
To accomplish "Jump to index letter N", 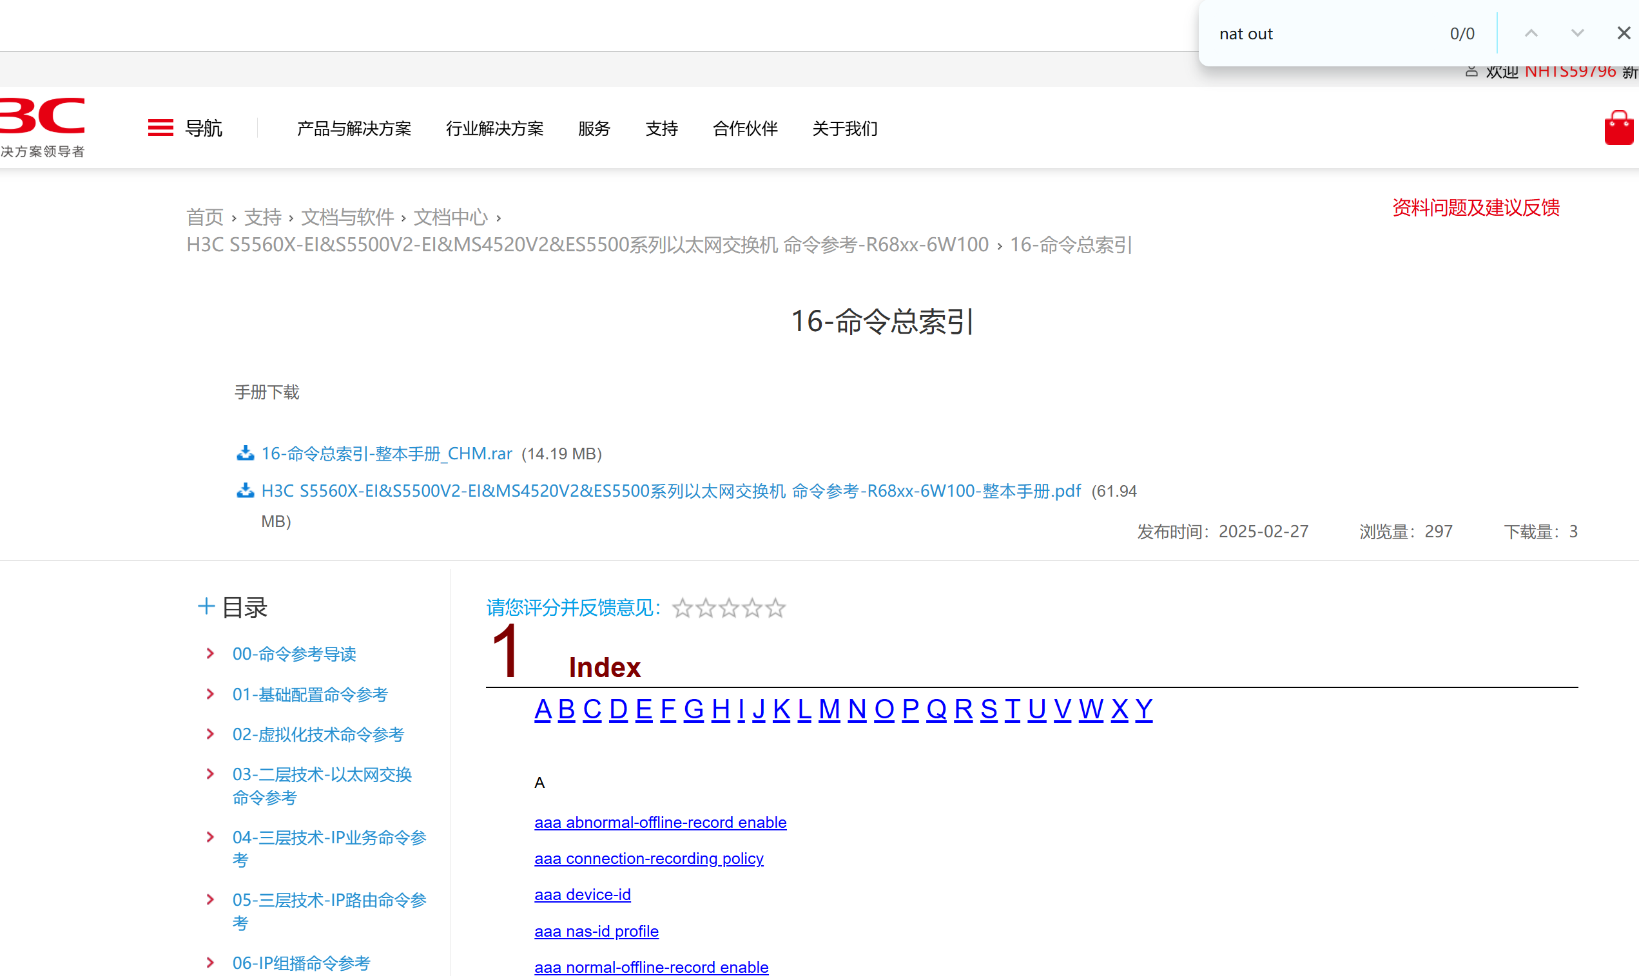I will click(x=857, y=709).
